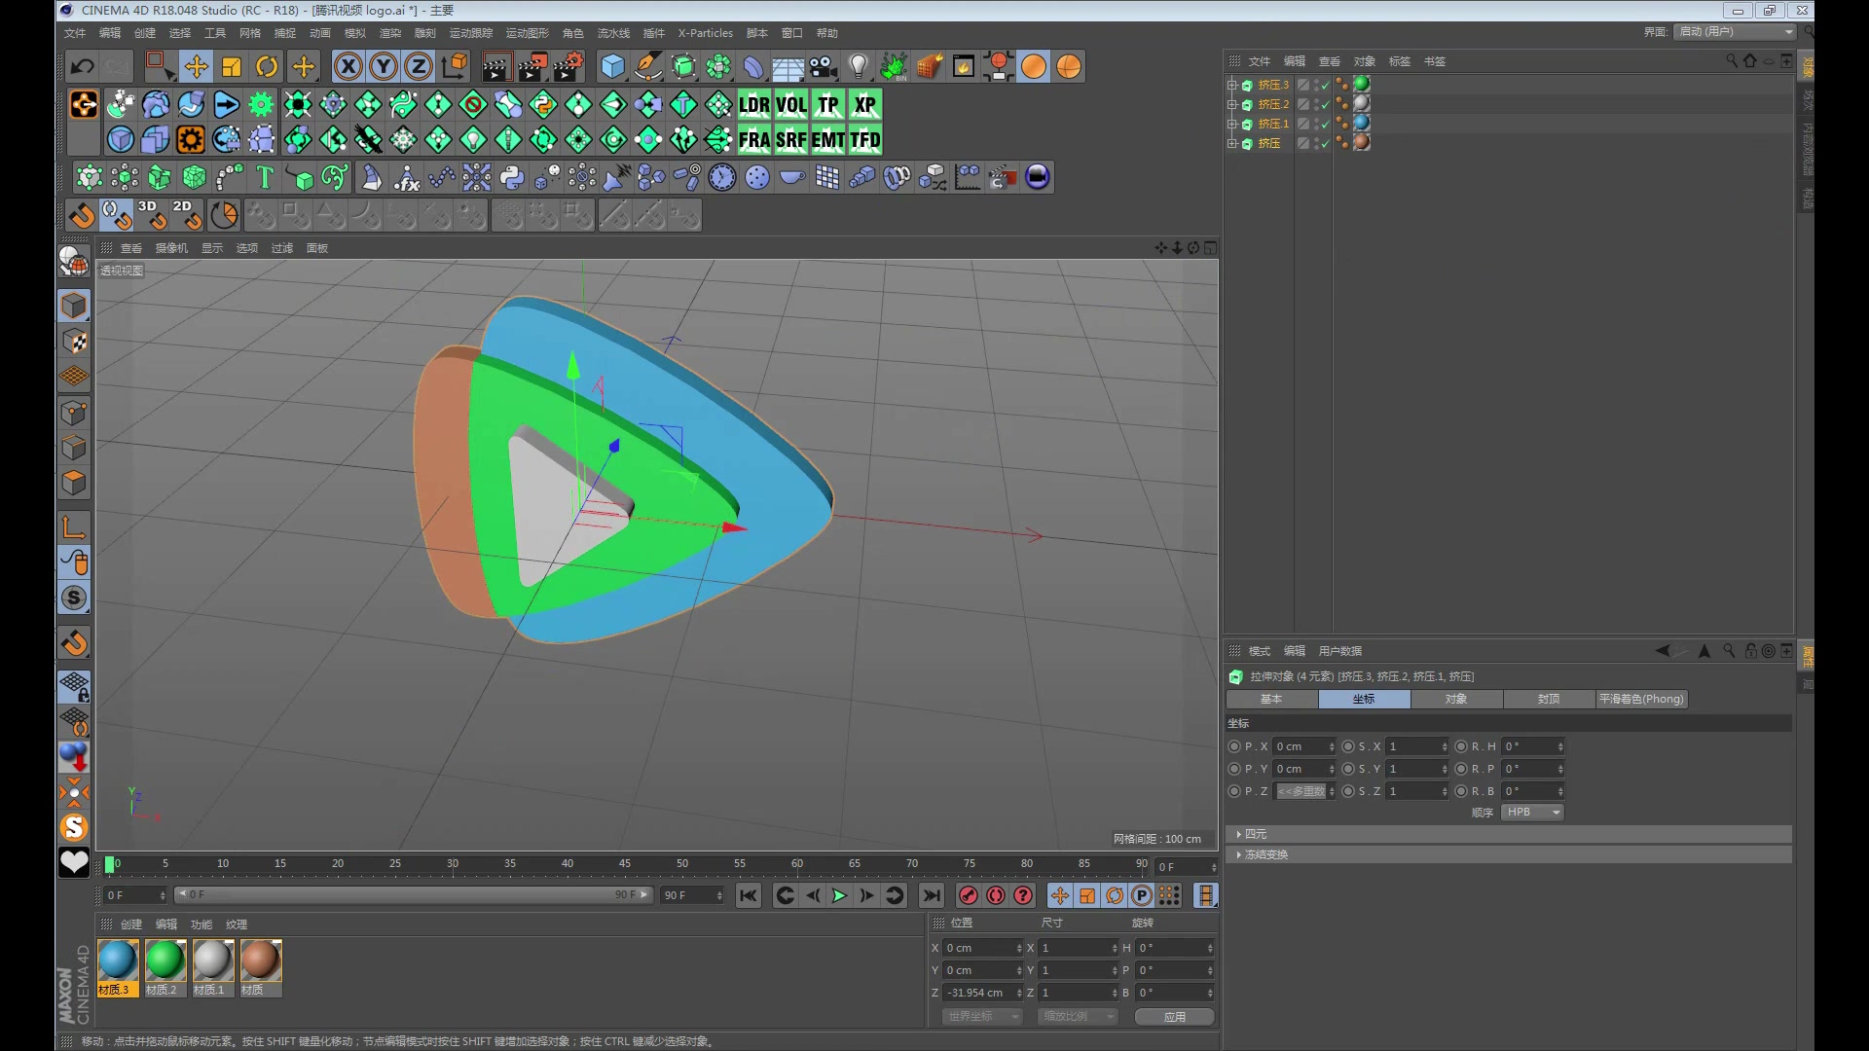Open the 世界坐标 dropdown
Screen dimensions: 1869x1051
coord(982,1016)
